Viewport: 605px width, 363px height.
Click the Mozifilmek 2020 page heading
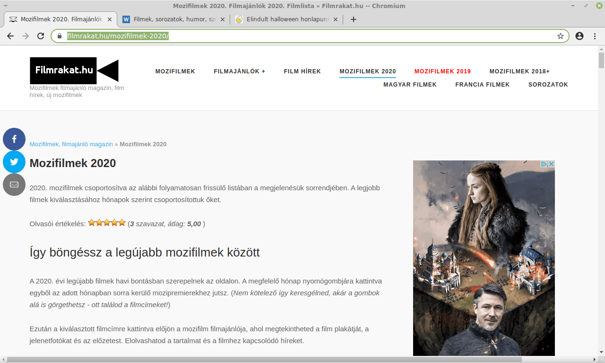coord(73,163)
